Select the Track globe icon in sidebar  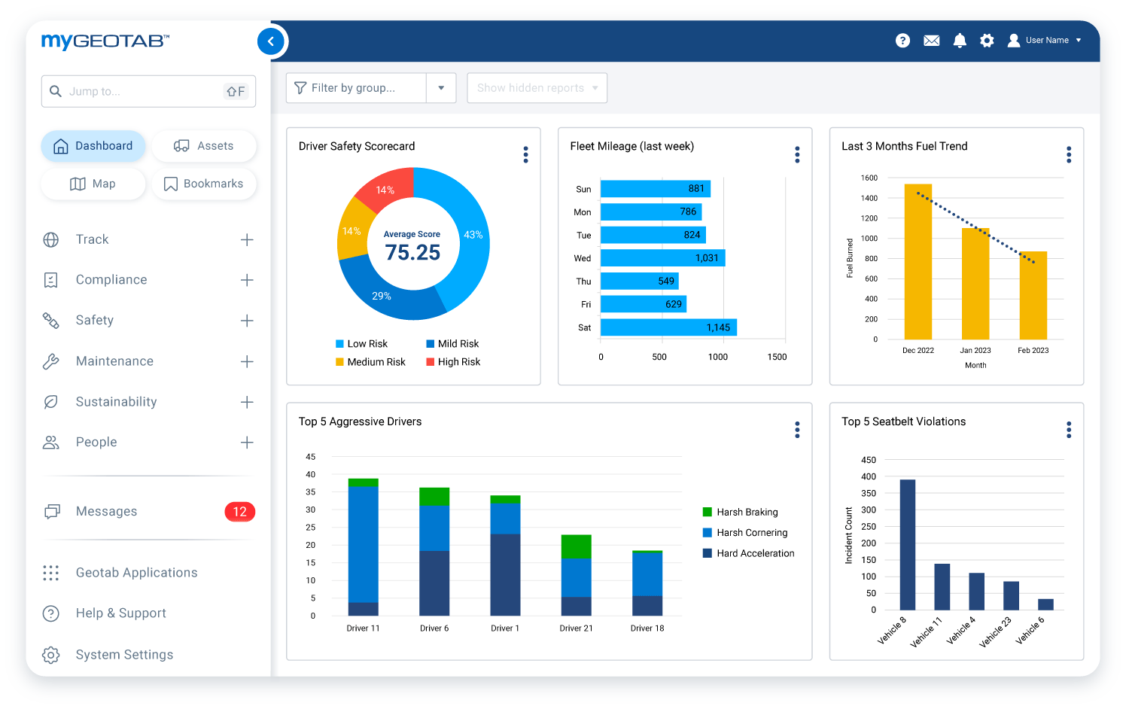50,239
